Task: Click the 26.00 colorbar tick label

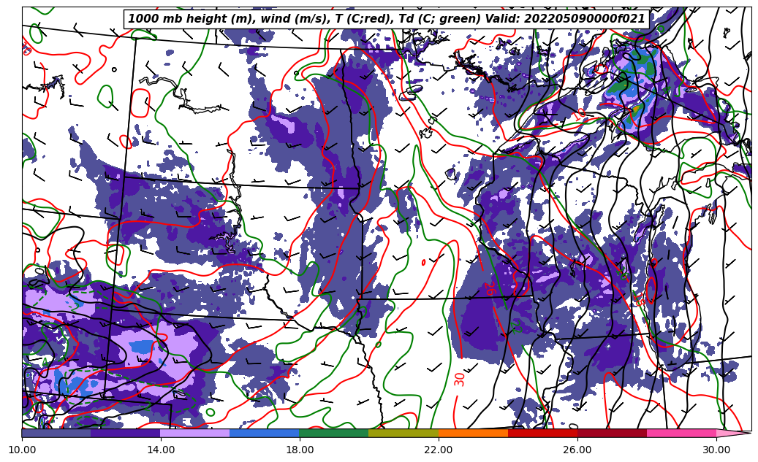Action: (x=577, y=450)
